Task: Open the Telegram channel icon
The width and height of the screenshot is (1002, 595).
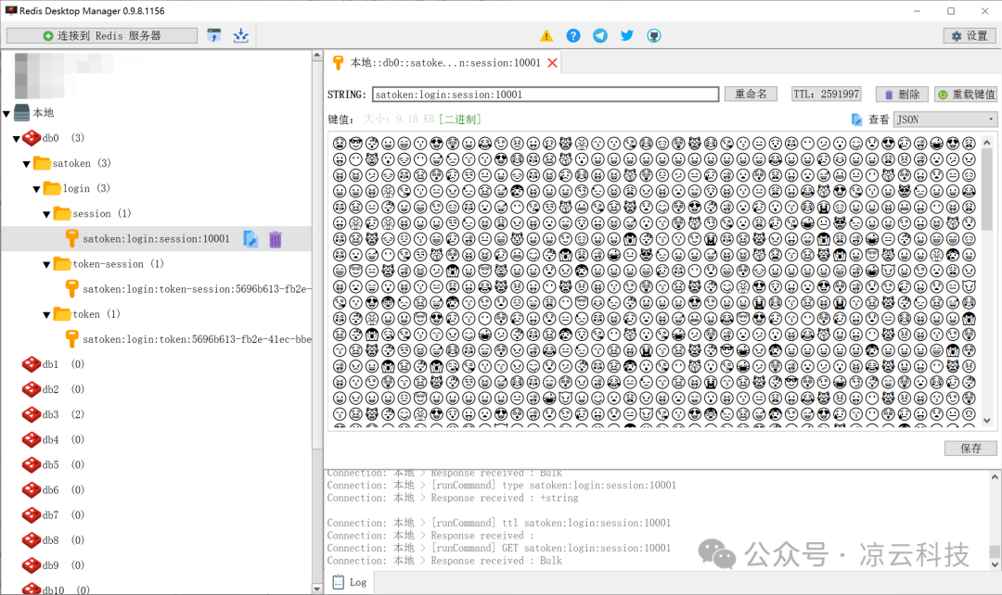Action: tap(600, 36)
